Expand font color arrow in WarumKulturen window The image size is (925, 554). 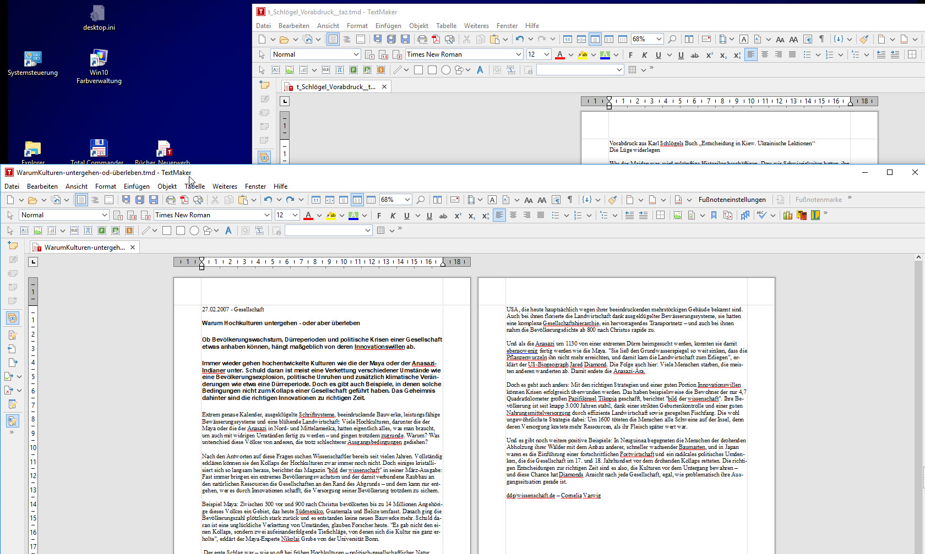pos(319,215)
